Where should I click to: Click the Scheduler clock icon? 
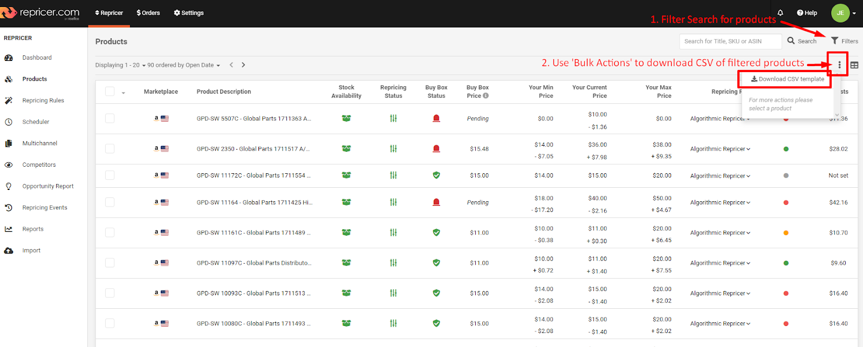coord(9,122)
